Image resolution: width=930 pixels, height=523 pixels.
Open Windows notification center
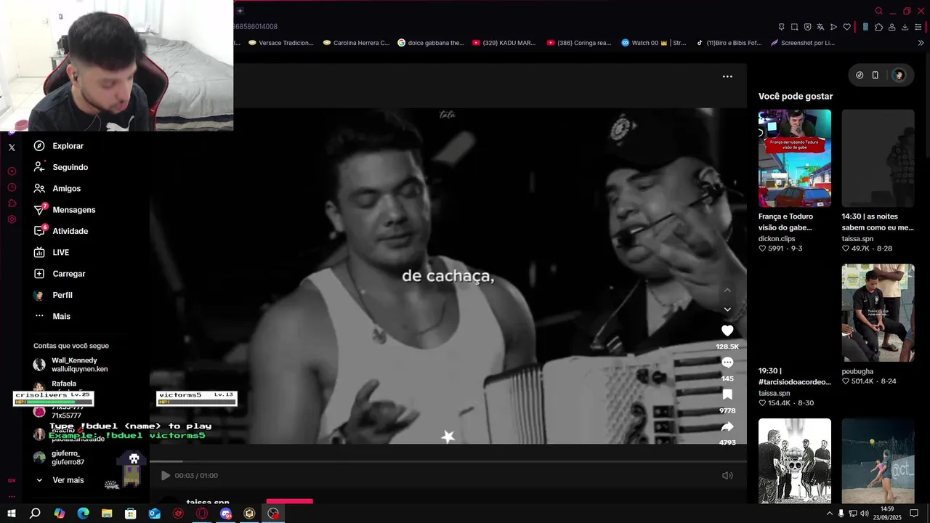(x=914, y=514)
